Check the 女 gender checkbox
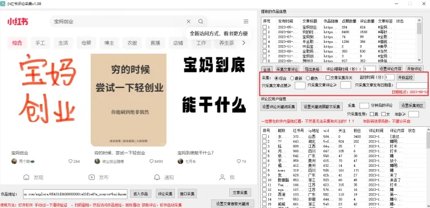 tap(384, 114)
